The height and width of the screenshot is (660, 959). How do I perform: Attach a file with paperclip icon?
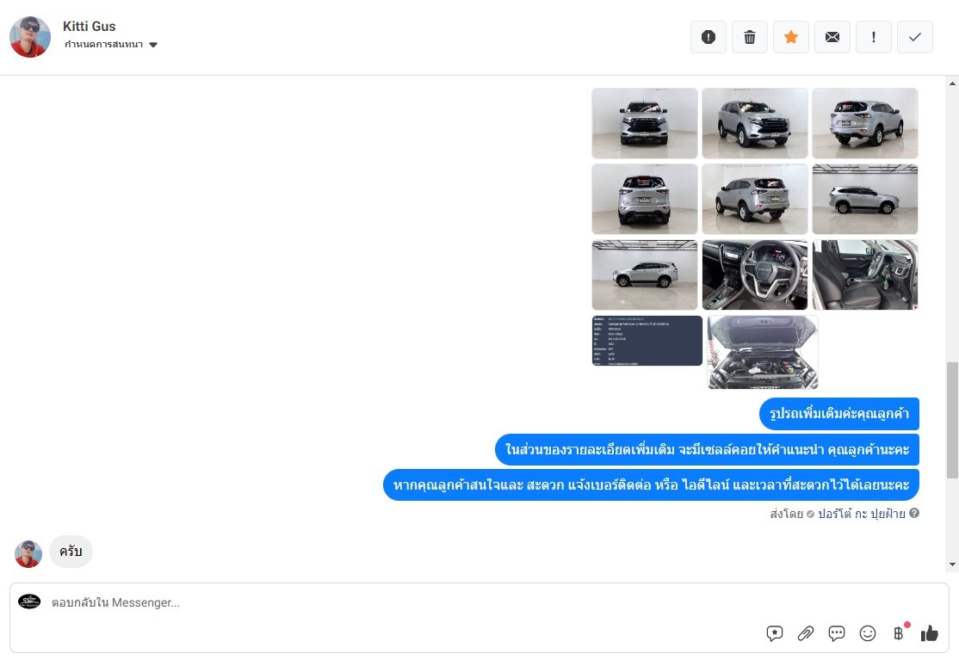[806, 633]
